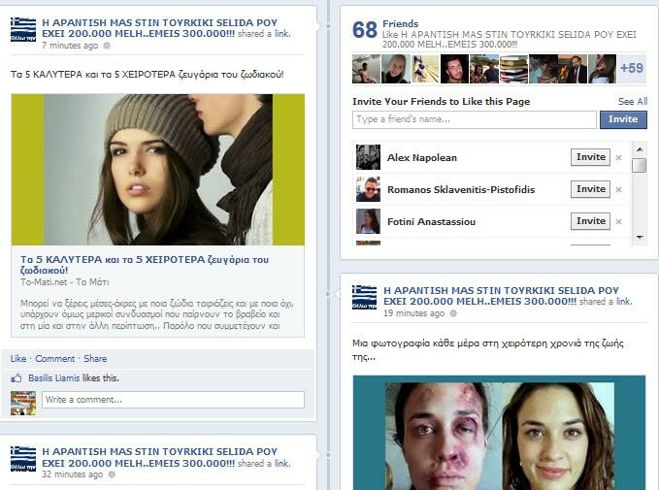Open stacked books friend thumbnail
This screenshot has width=659, height=490.
pyautogui.click(x=513, y=69)
